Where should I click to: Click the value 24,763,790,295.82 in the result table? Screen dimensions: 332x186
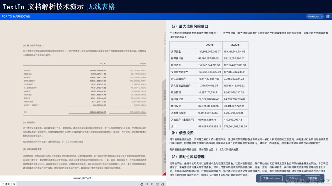point(235,99)
